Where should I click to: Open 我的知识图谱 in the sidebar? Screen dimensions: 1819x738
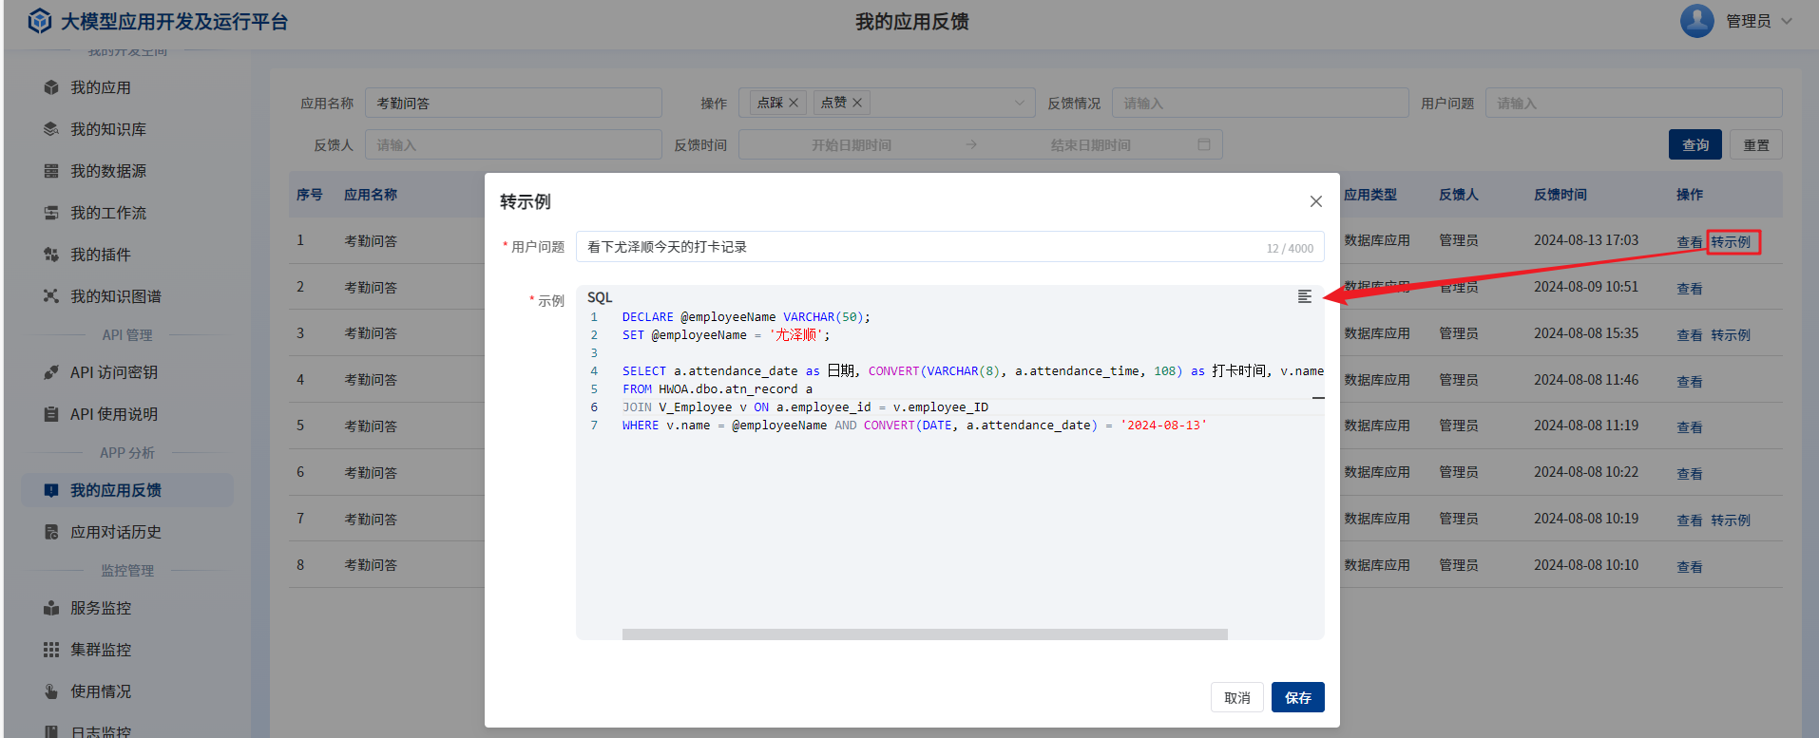115,296
